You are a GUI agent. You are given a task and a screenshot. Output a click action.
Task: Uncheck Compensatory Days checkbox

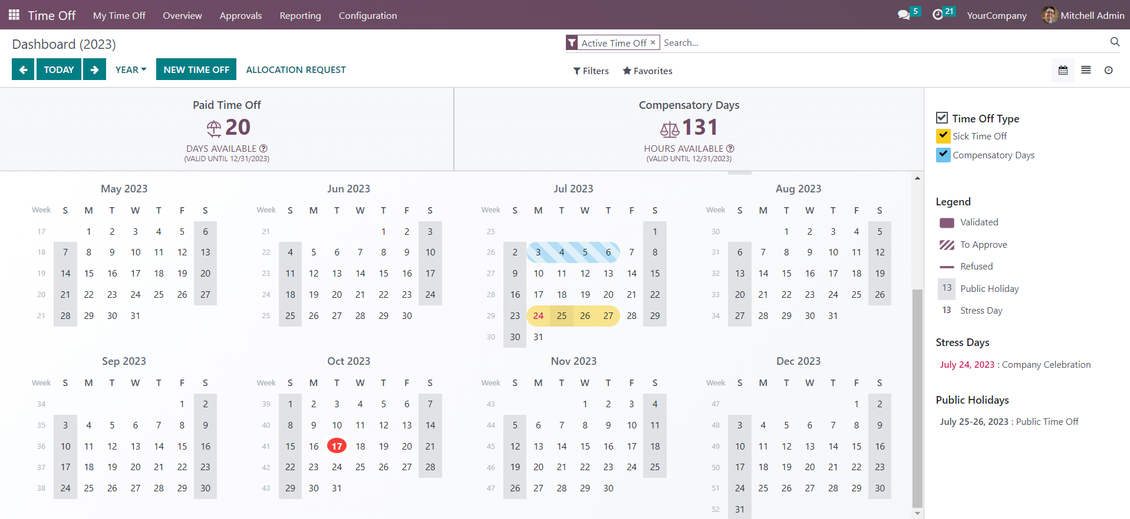pos(943,155)
